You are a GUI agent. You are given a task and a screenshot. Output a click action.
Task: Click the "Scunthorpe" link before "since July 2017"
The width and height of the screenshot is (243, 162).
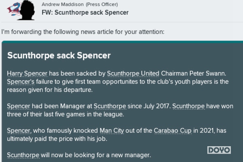109,106
